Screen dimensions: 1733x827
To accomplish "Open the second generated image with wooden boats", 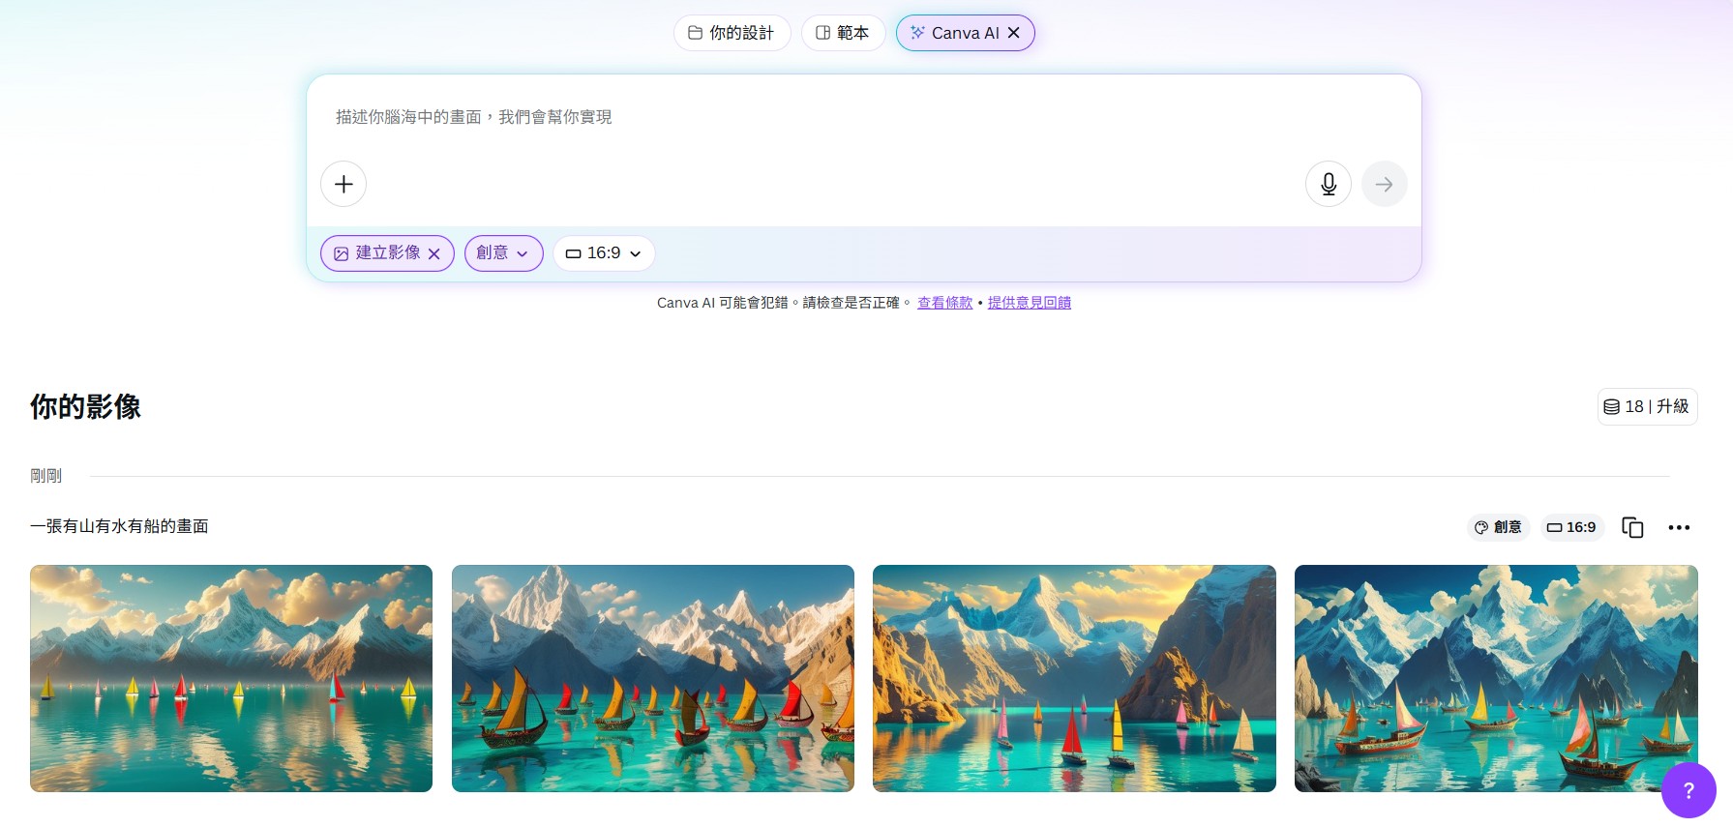I will pyautogui.click(x=653, y=678).
